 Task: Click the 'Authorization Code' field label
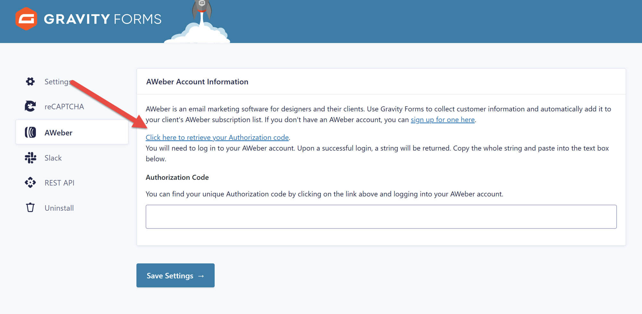click(x=177, y=177)
